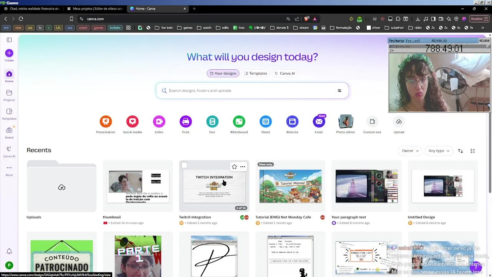The width and height of the screenshot is (492, 277).
Task: Open Projects in the sidebar
Action: point(9,95)
